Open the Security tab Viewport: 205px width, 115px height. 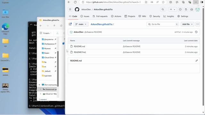click(155, 16)
